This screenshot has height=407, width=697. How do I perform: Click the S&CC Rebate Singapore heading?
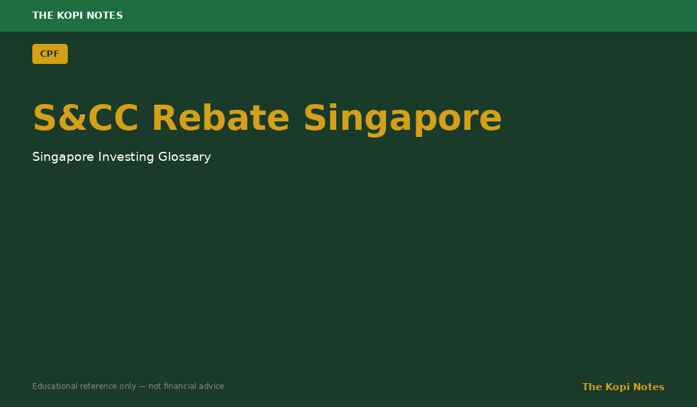click(x=267, y=119)
